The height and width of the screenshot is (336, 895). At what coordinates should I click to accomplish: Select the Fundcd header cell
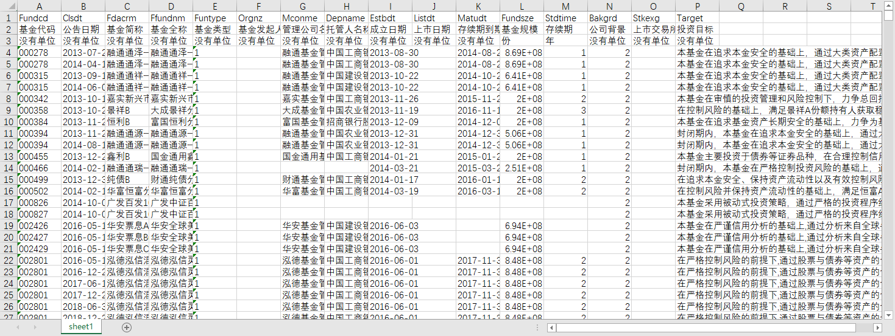tap(39, 18)
